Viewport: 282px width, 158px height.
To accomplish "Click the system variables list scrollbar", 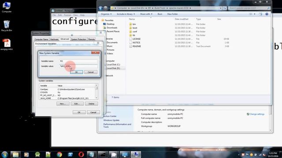I will [x=96, y=92].
